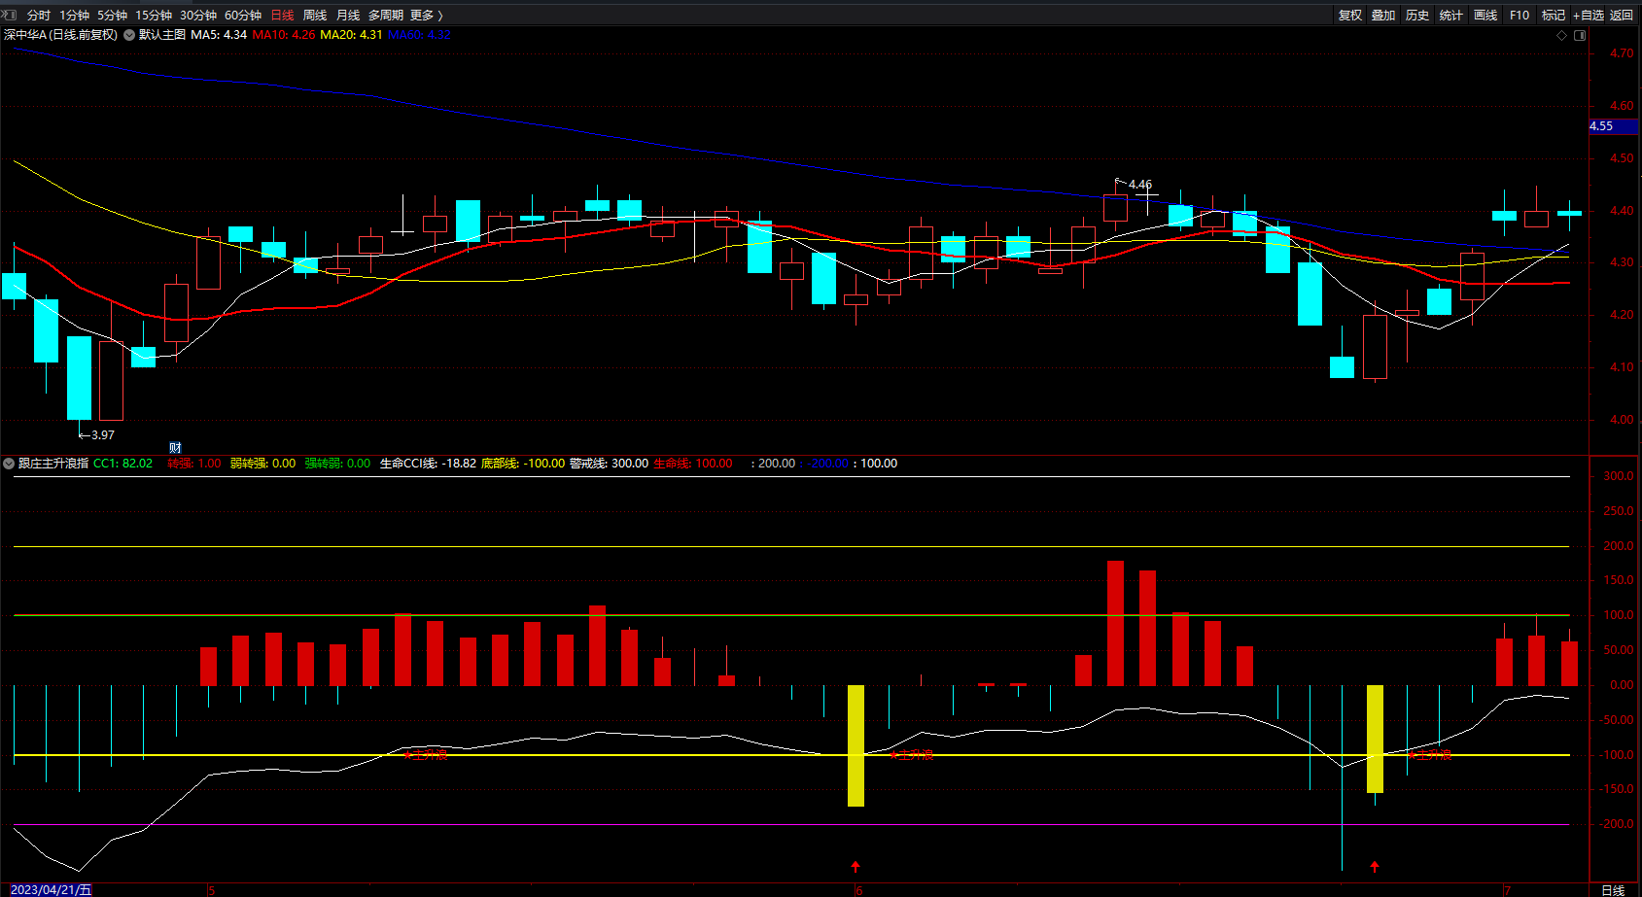1642x897 pixels.
Task: Open the 统计 statistics button
Action: tap(1451, 16)
